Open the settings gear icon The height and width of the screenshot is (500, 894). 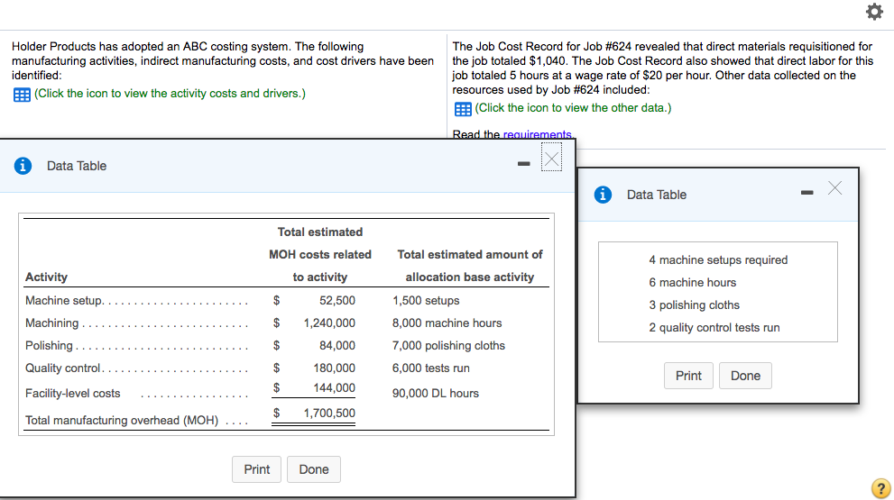874,12
